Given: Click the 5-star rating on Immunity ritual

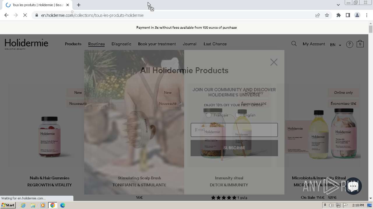Looking at the screenshot, I should [x=224, y=198].
